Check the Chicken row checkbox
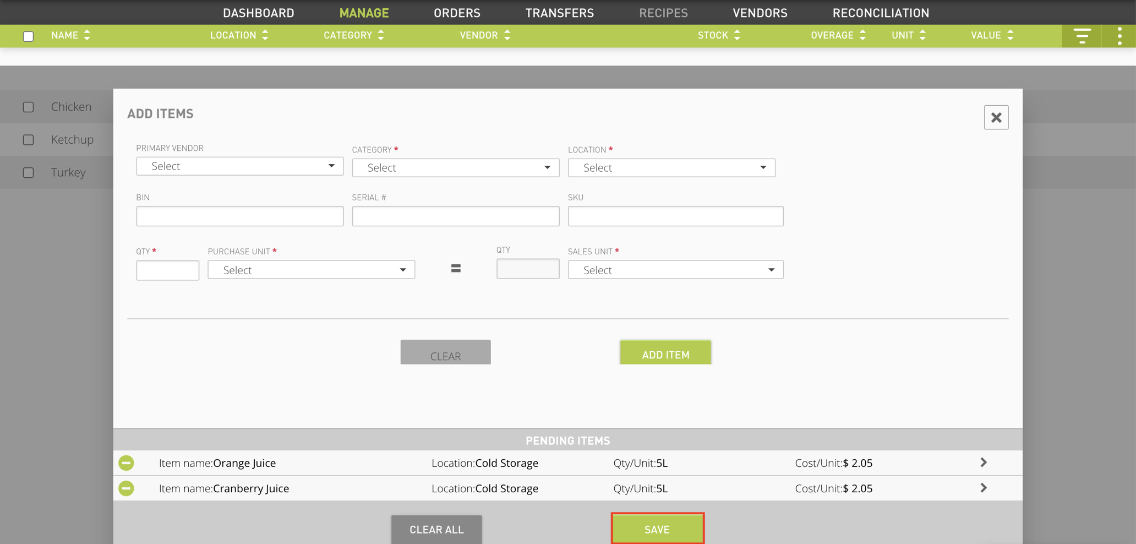Viewport: 1136px width, 544px height. tap(28, 107)
